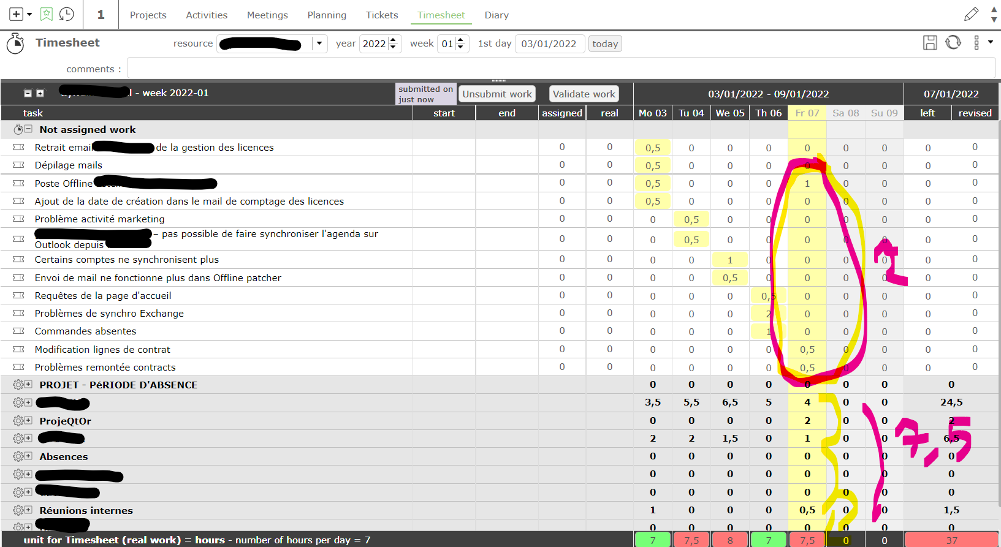1001x547 pixels.
Task: Open the three-dot extra options menu
Action: (x=976, y=43)
